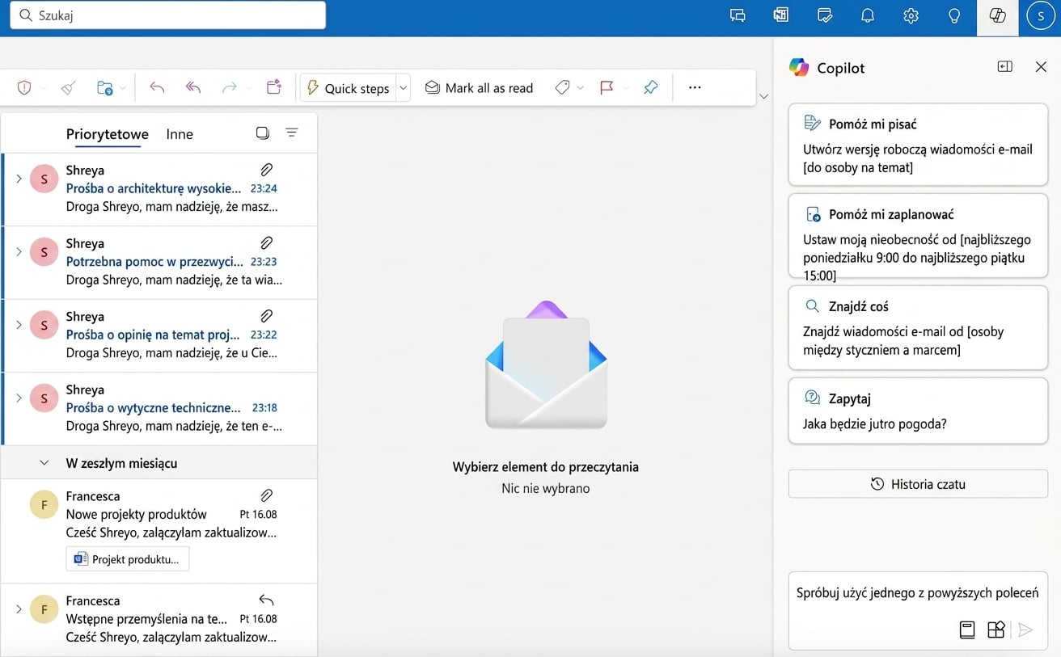
Task: Click the Move to folder icon
Action: (x=104, y=88)
